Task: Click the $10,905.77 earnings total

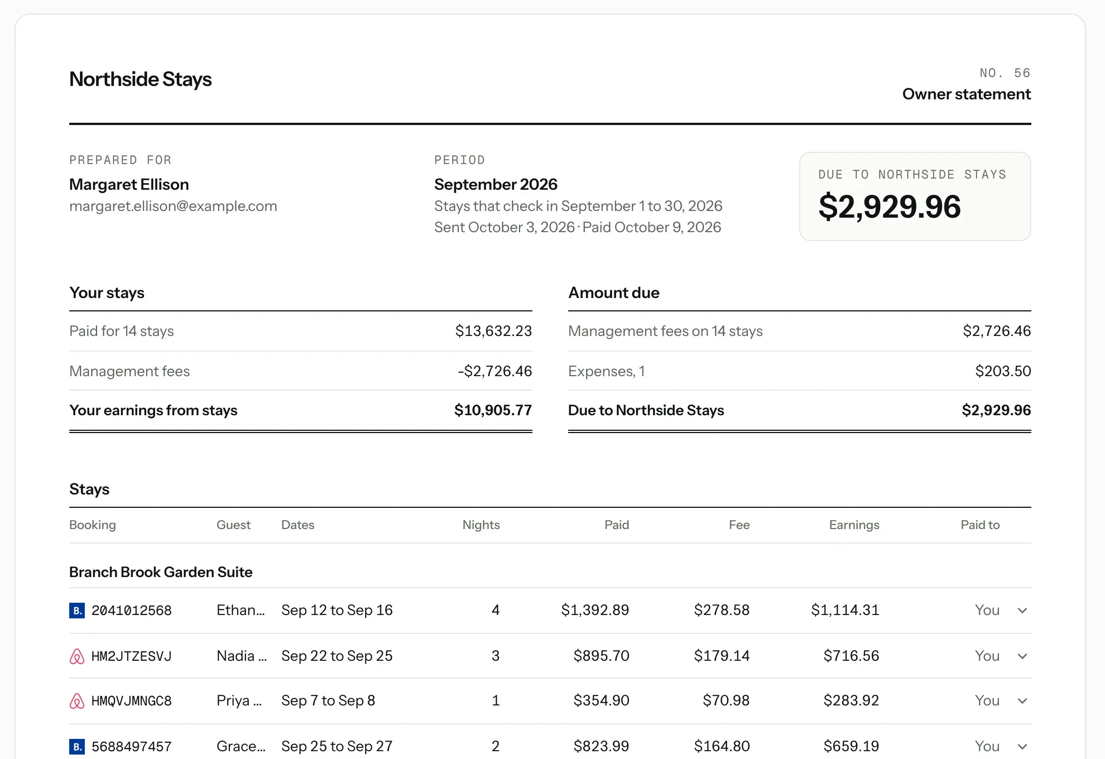Action: tap(493, 411)
